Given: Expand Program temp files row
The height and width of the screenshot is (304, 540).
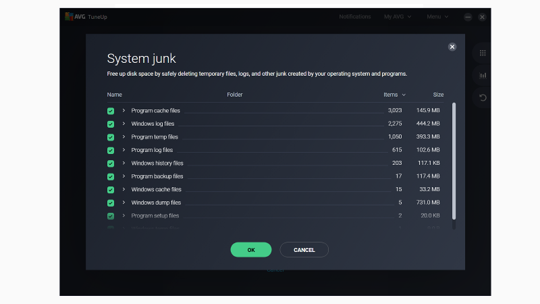Looking at the screenshot, I should point(124,137).
